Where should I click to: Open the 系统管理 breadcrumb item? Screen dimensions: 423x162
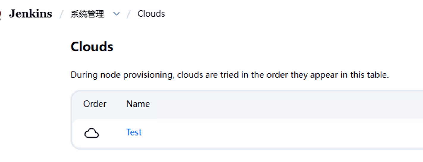tap(87, 14)
